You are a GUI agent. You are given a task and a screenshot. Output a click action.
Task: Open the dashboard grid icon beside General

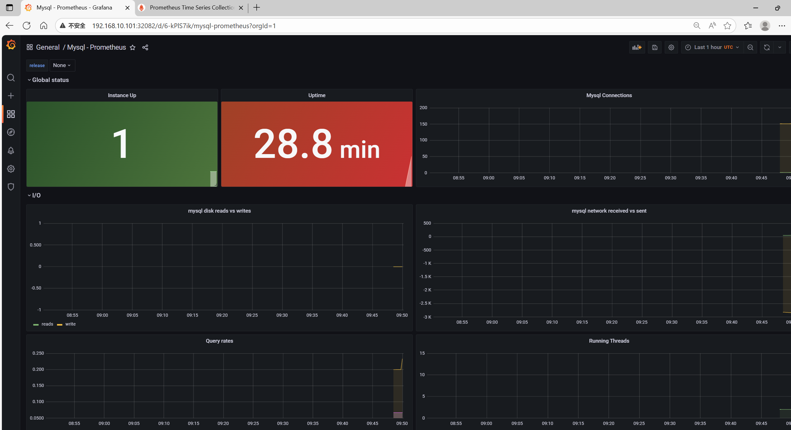(x=30, y=47)
